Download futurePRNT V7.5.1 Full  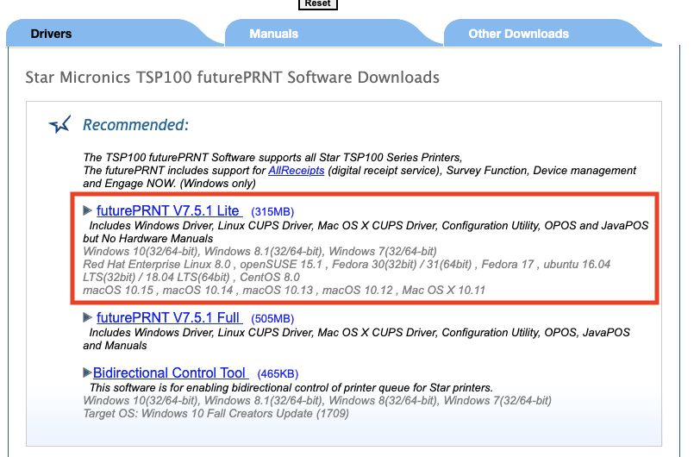click(168, 318)
